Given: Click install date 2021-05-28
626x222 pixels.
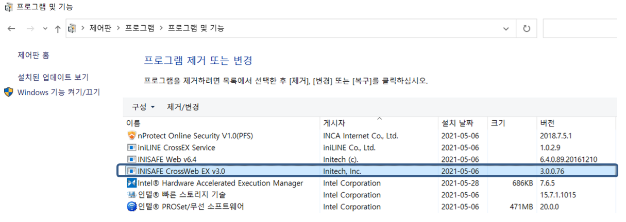Looking at the screenshot, I should (x=461, y=183).
